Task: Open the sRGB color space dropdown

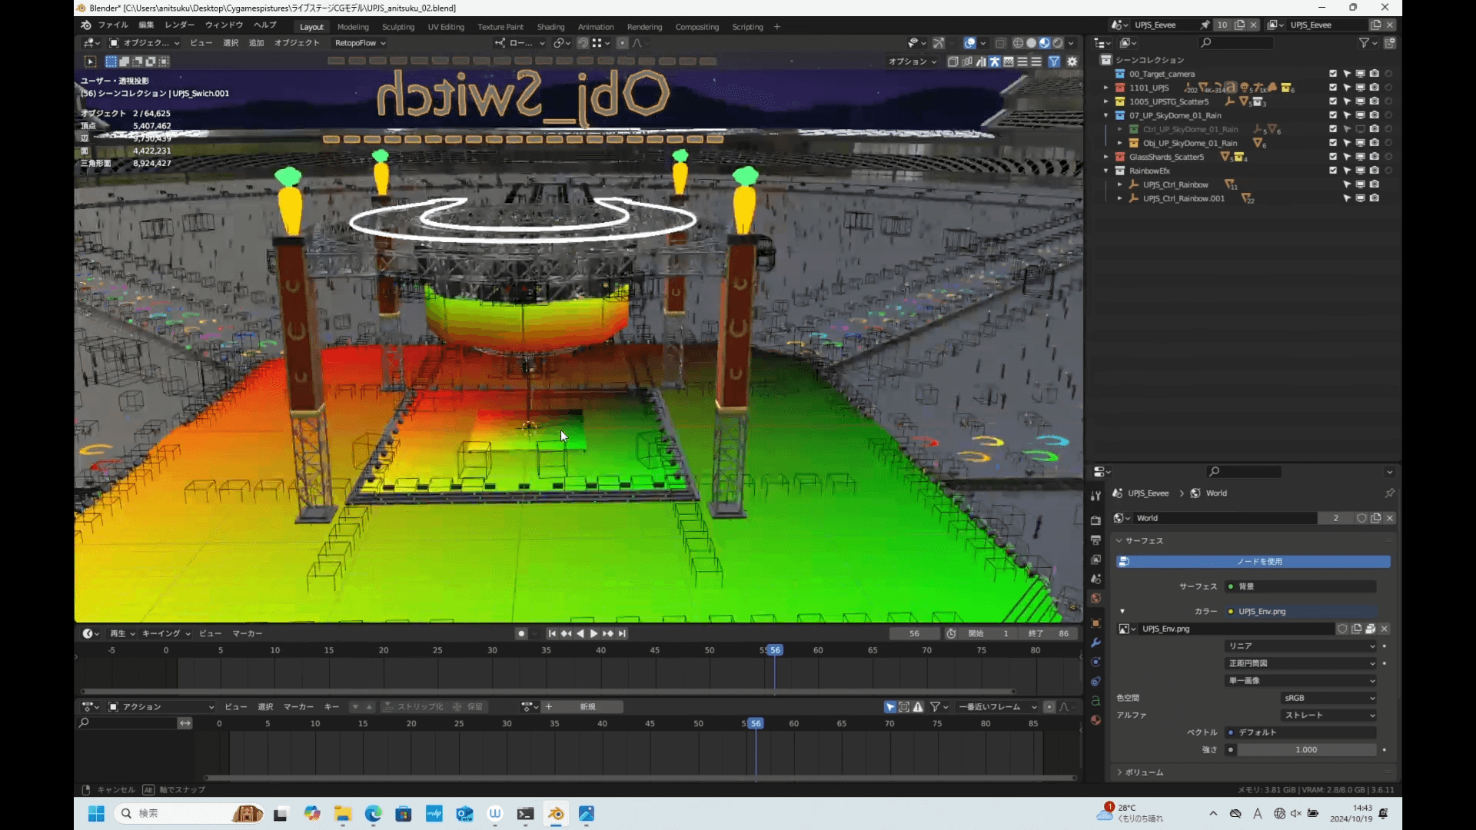Action: (1329, 698)
